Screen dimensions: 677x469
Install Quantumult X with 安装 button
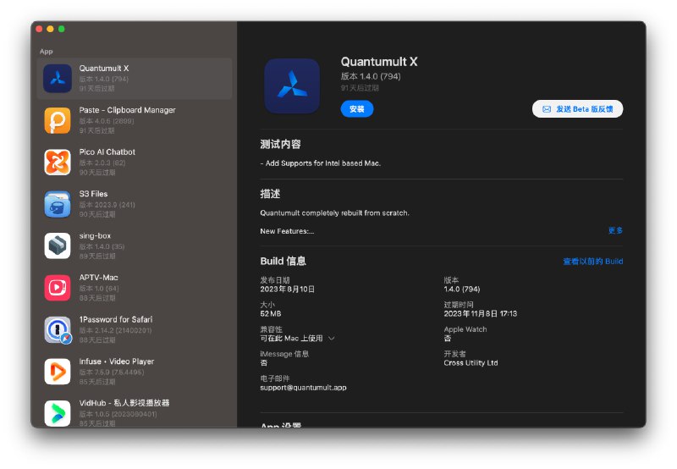(356, 109)
